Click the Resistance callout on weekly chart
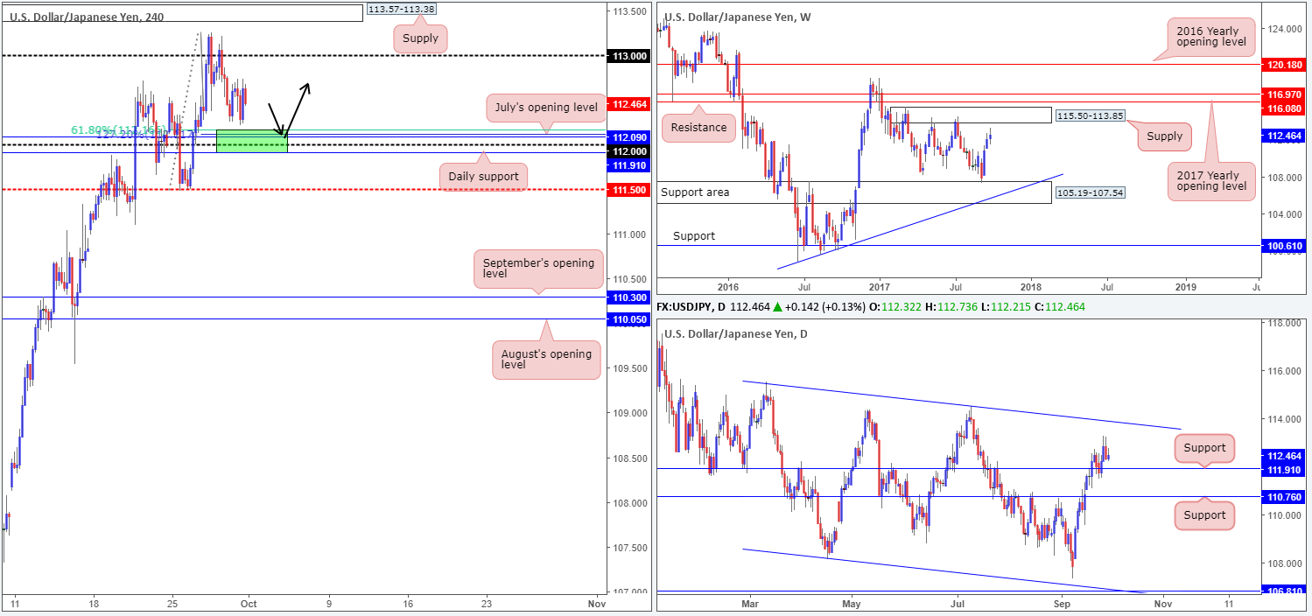 click(x=698, y=128)
